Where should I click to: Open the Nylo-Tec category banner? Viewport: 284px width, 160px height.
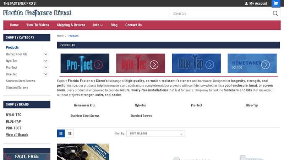click(141, 63)
